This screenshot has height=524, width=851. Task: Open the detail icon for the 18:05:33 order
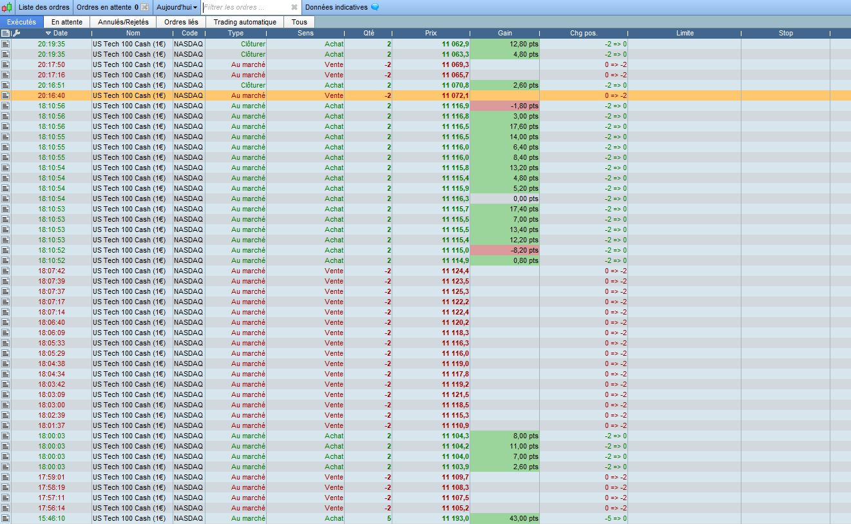[6, 343]
